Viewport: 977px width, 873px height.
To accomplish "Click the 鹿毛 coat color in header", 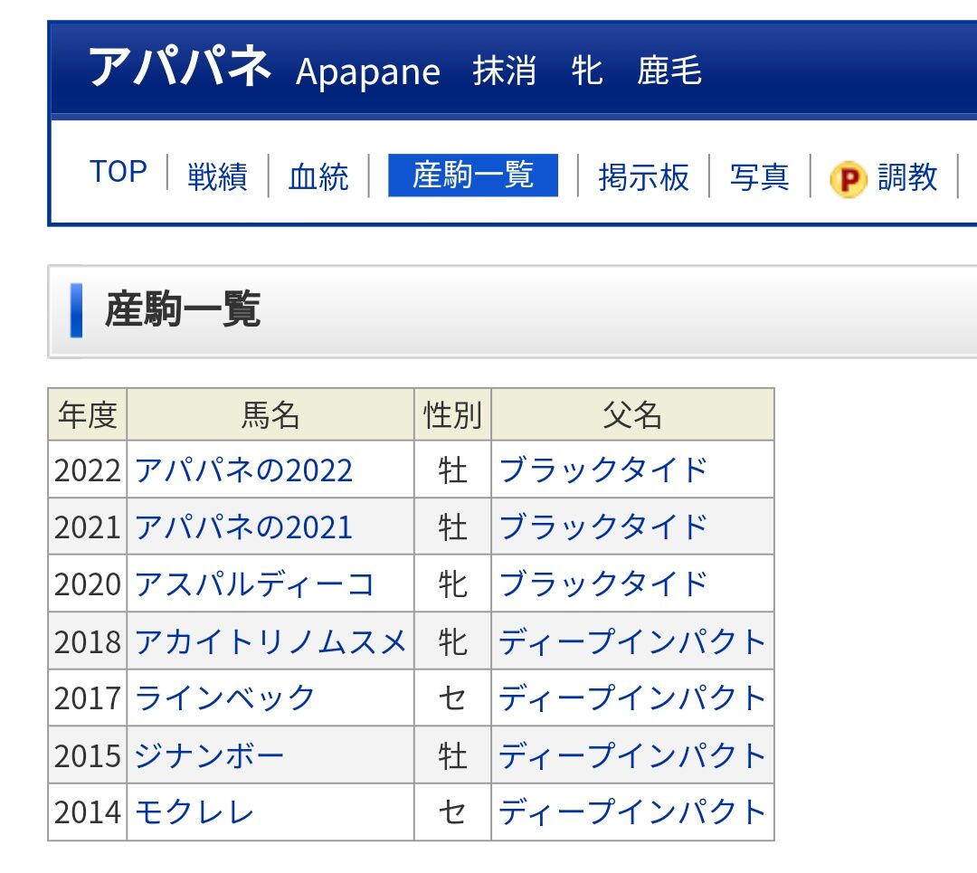I will (x=669, y=70).
